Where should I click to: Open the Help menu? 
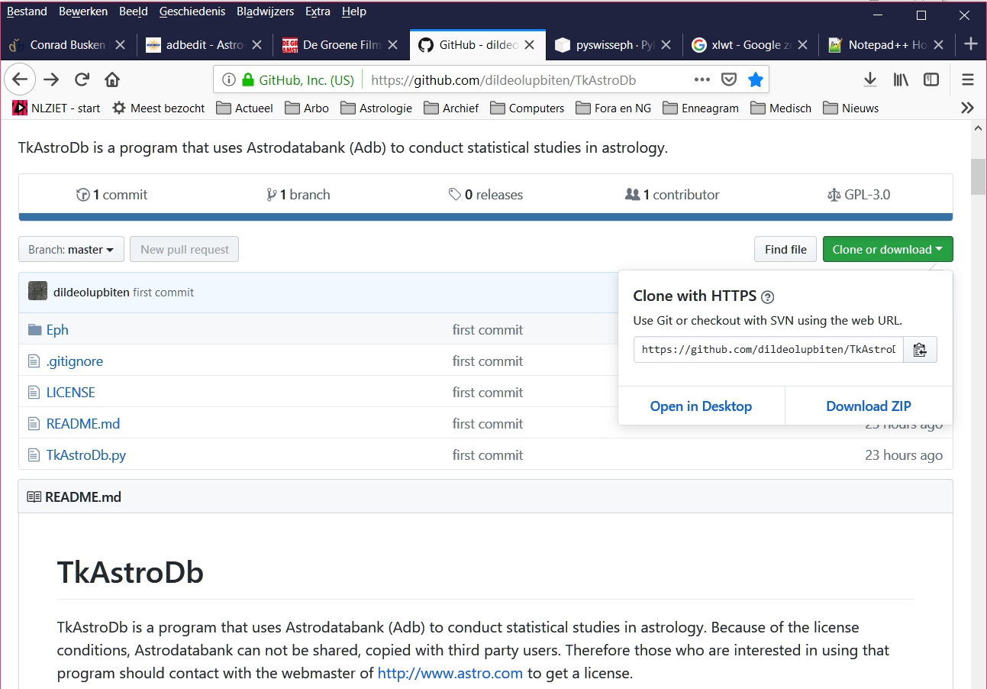354,11
